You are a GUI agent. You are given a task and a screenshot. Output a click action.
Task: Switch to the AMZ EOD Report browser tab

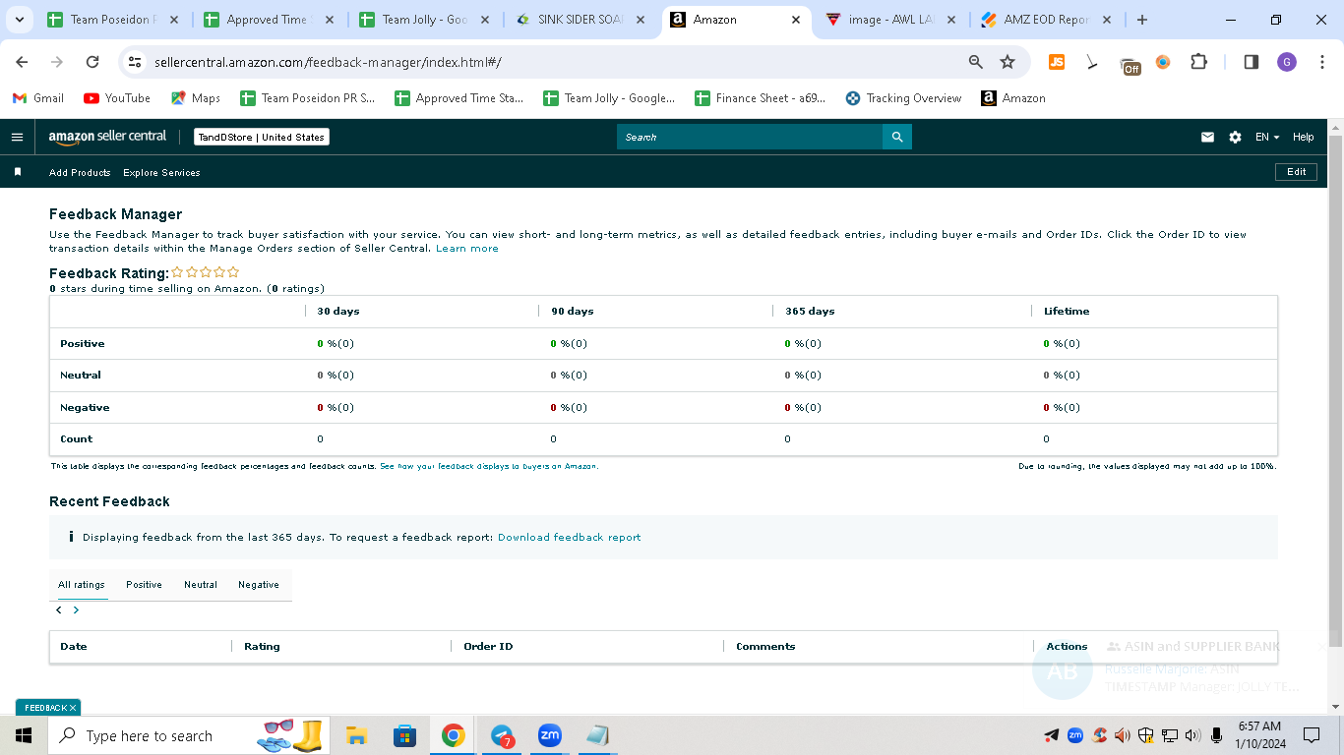[1046, 20]
